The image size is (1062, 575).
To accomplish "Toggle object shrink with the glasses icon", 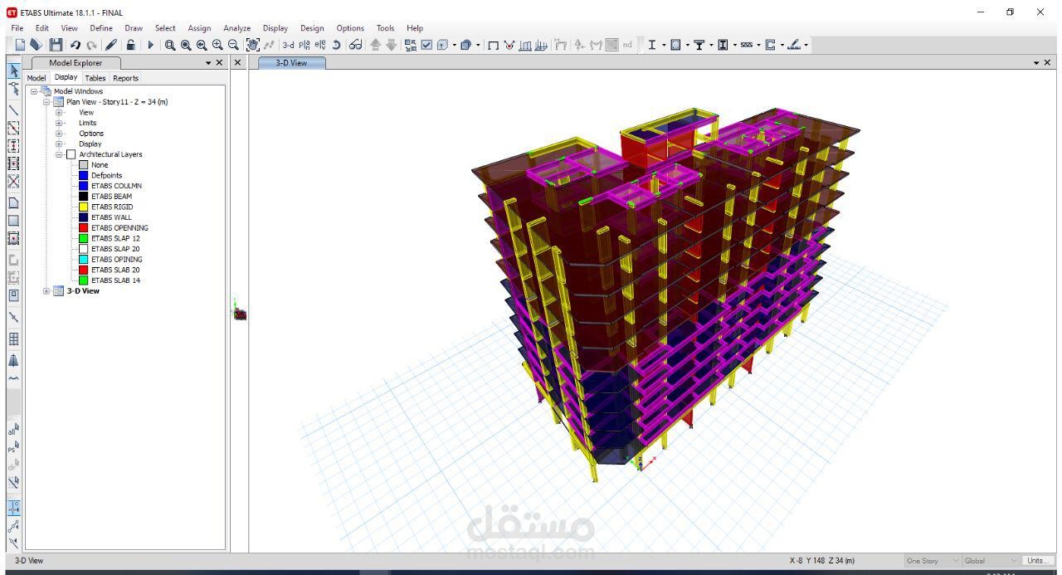I will (355, 45).
